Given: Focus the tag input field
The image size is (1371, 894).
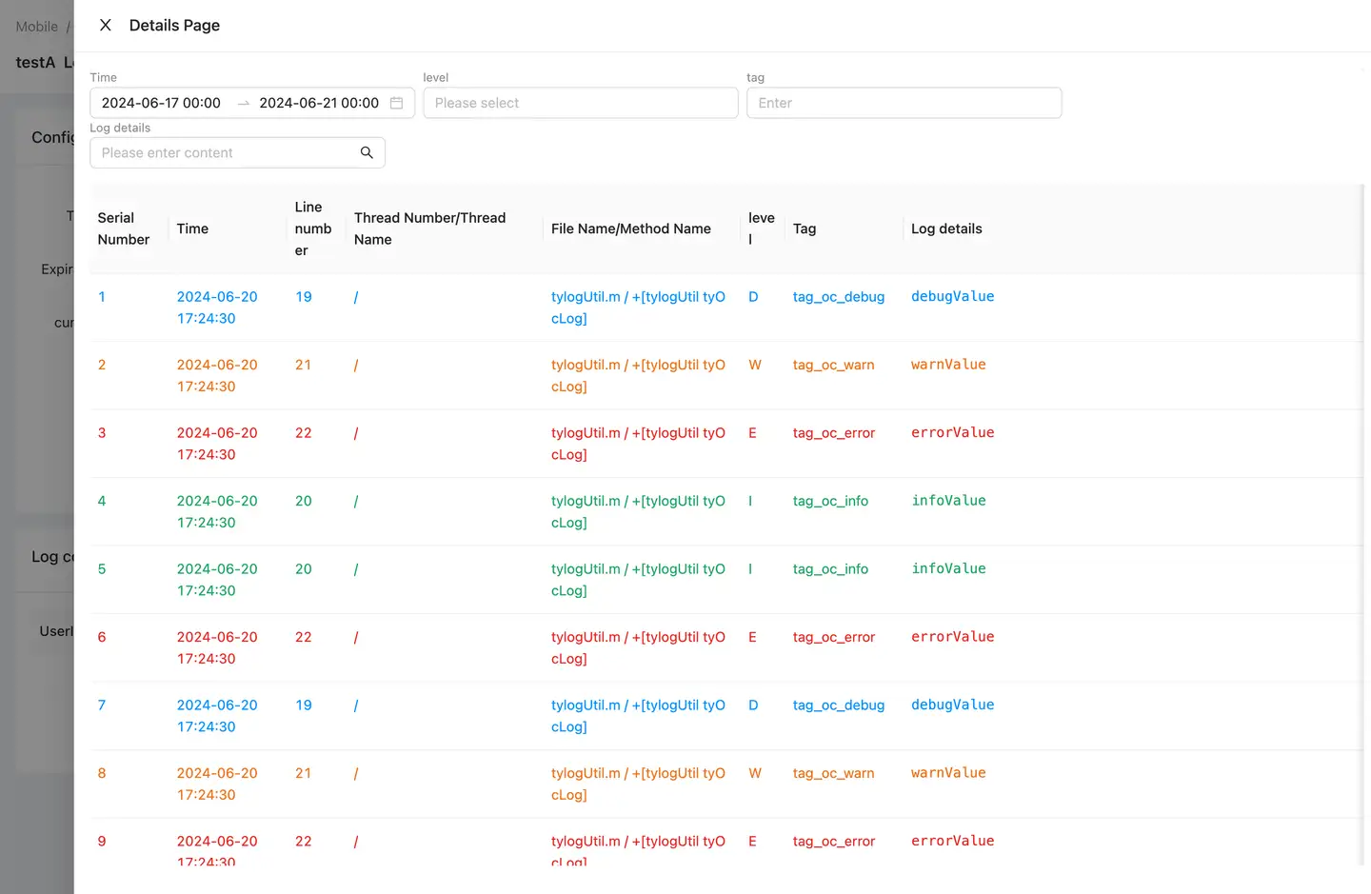Looking at the screenshot, I should pyautogui.click(x=904, y=103).
